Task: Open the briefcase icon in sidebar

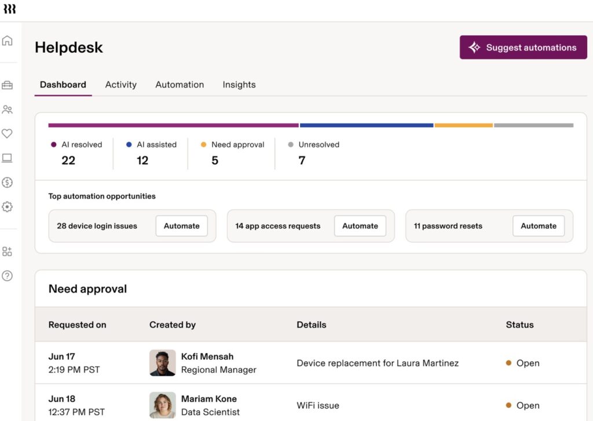Action: [x=7, y=85]
